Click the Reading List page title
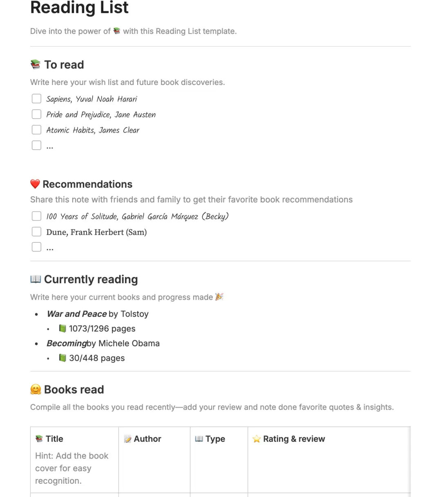The image size is (441, 497). [79, 8]
